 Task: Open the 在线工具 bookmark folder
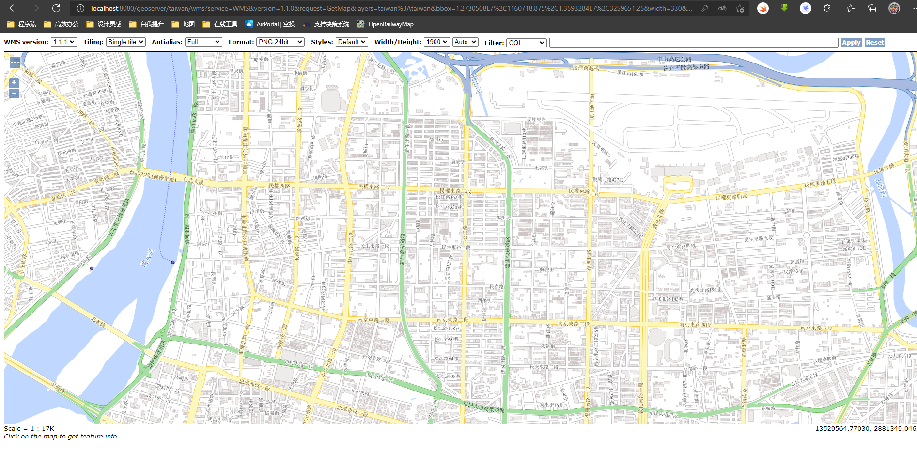pyautogui.click(x=220, y=24)
